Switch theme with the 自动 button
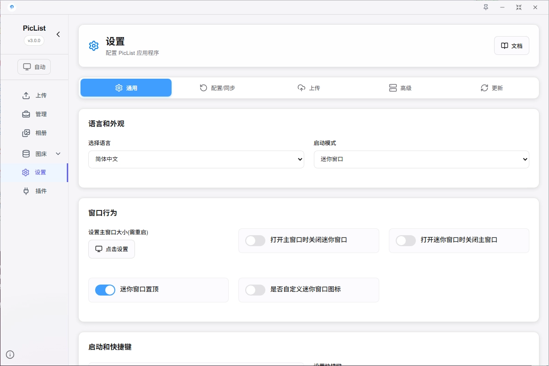Screen dimensions: 549x366 (x=34, y=67)
